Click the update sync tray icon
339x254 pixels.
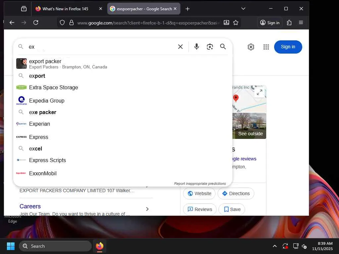click(x=285, y=246)
